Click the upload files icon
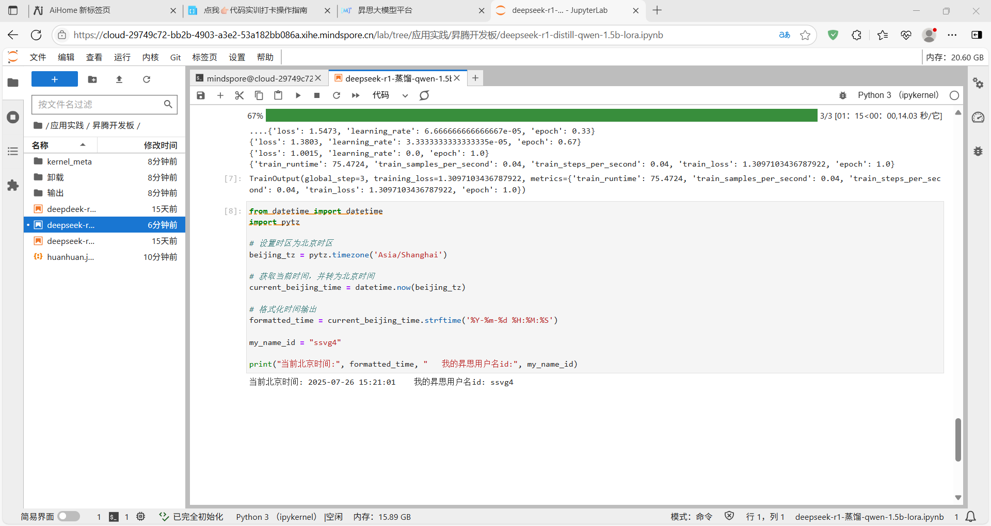 (x=119, y=79)
